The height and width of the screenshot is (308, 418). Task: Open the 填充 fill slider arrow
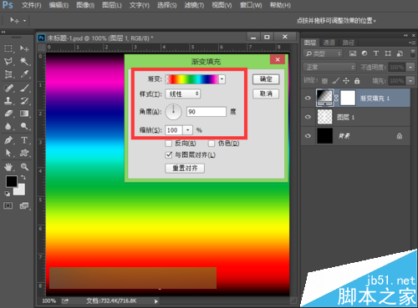click(x=410, y=81)
